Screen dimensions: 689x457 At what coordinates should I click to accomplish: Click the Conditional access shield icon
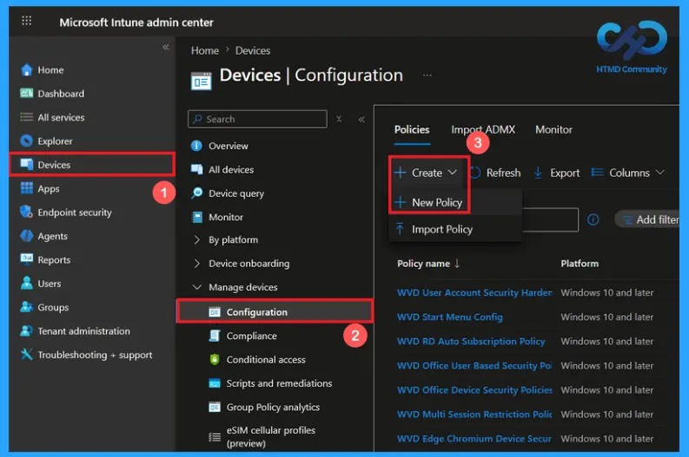pyautogui.click(x=215, y=359)
